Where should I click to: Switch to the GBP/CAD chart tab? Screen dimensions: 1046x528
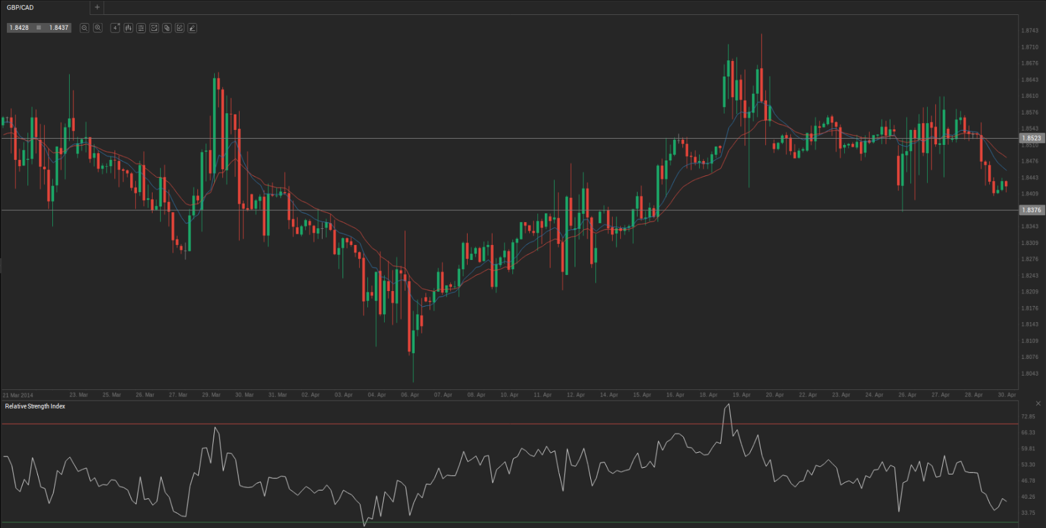pyautogui.click(x=21, y=7)
